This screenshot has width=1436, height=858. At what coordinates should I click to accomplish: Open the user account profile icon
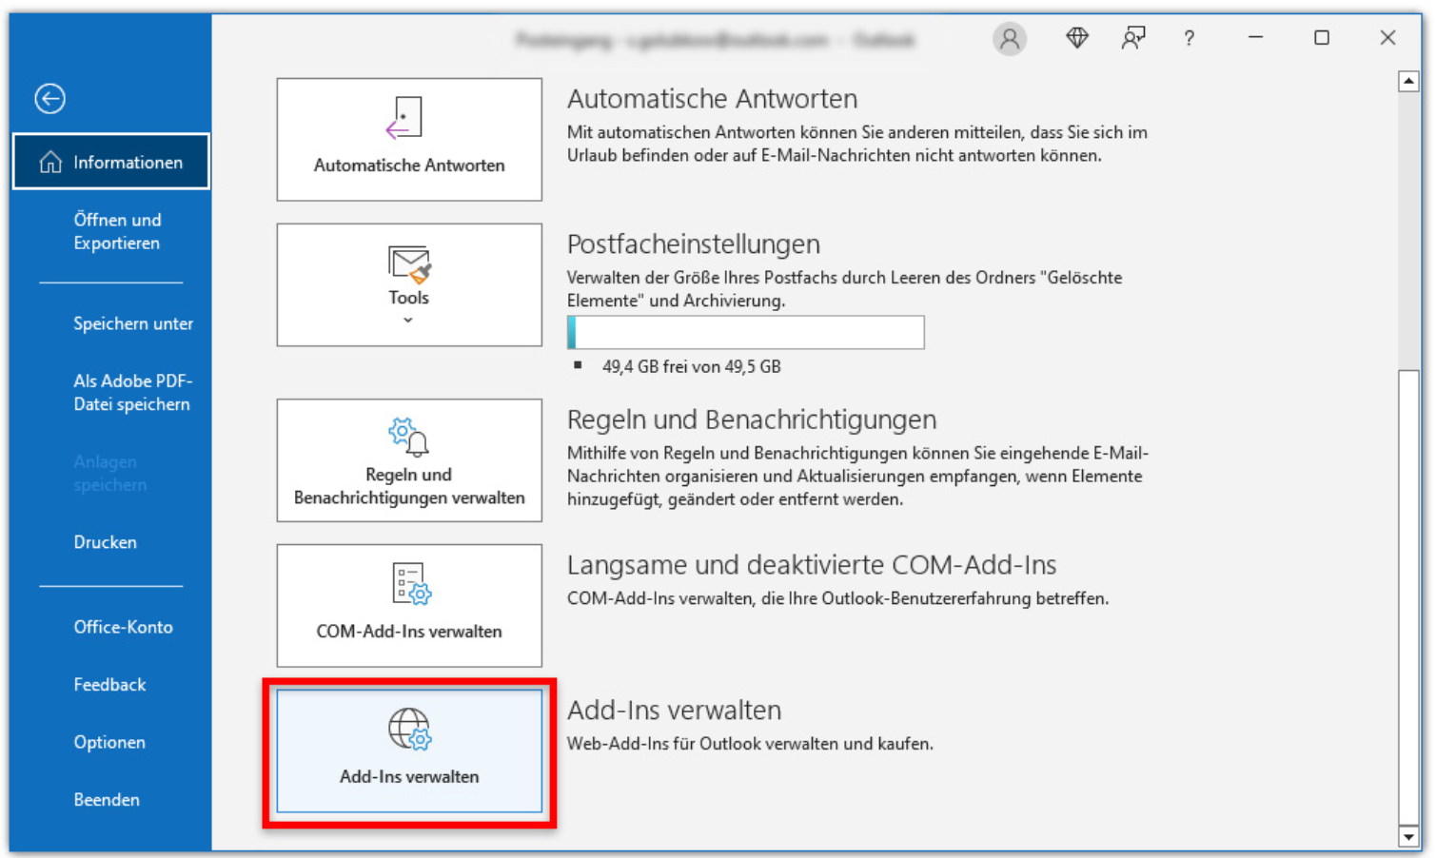point(1009,39)
